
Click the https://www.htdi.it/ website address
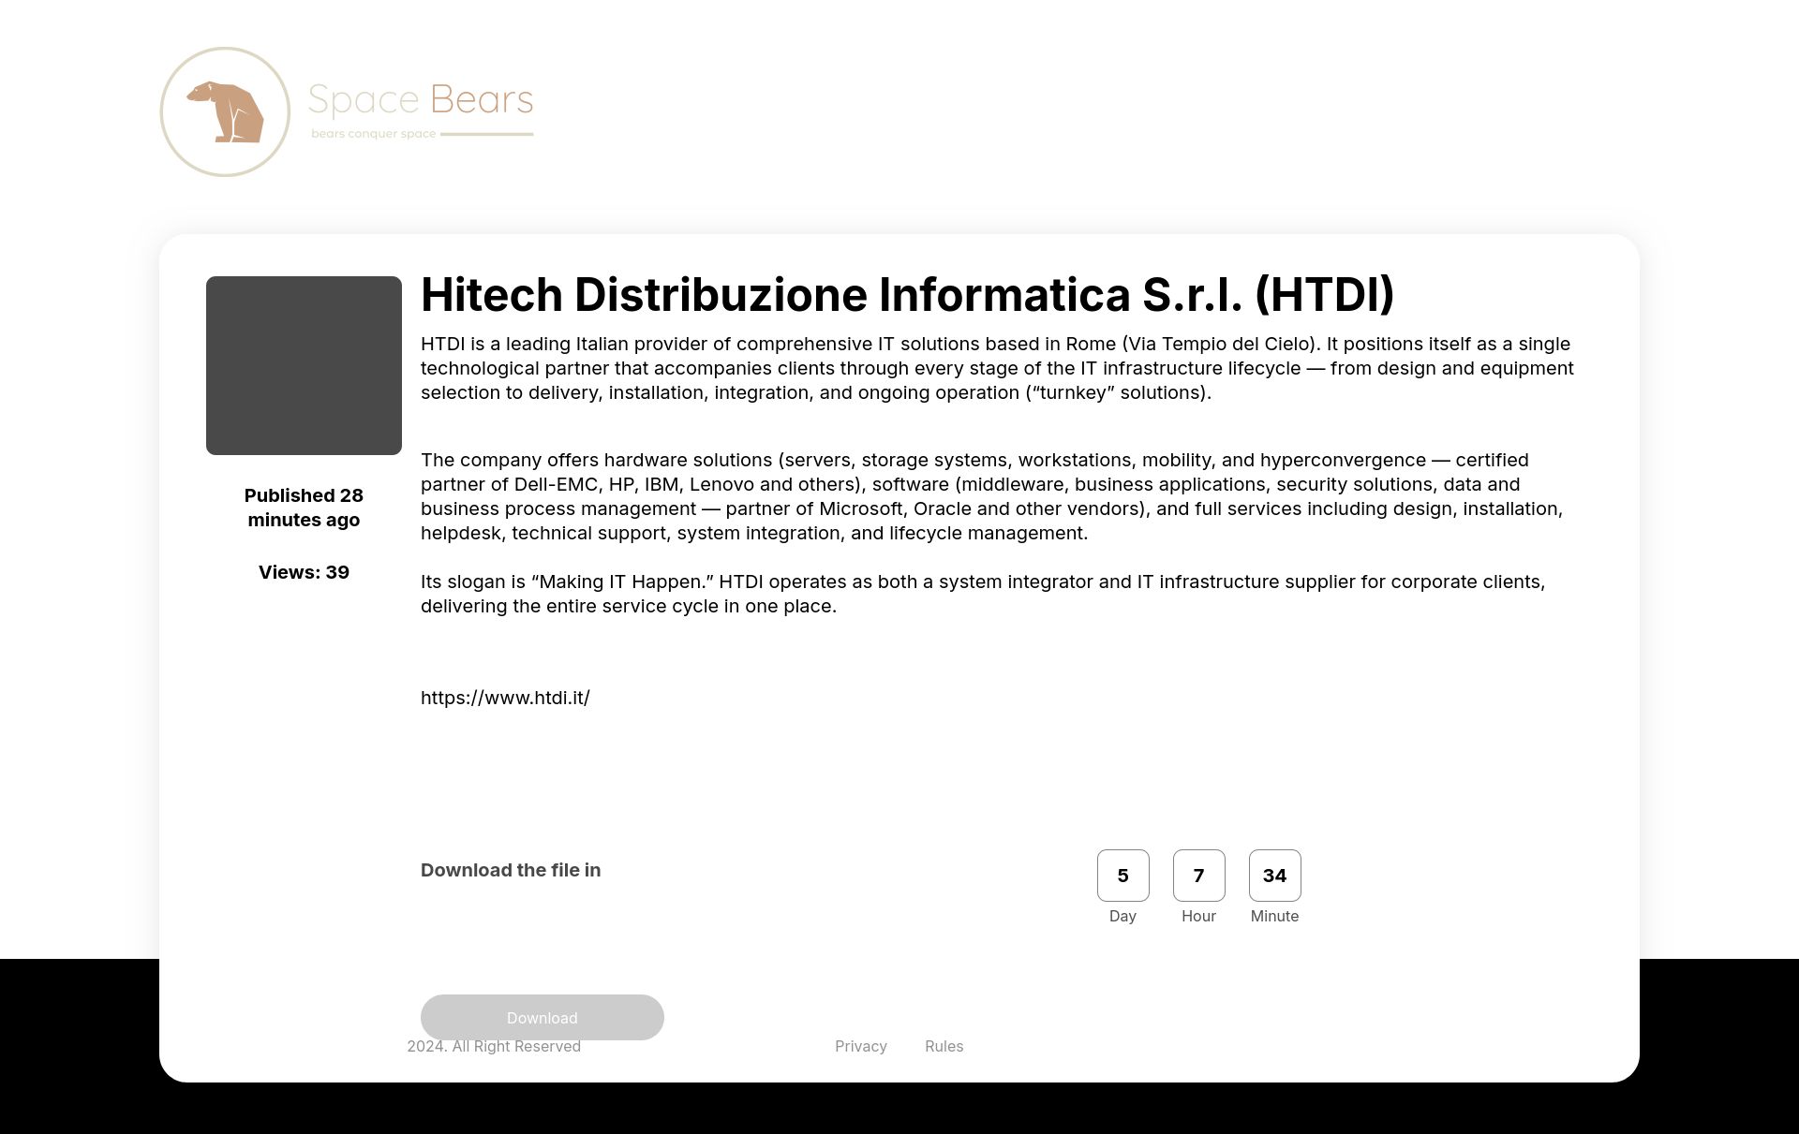(505, 698)
